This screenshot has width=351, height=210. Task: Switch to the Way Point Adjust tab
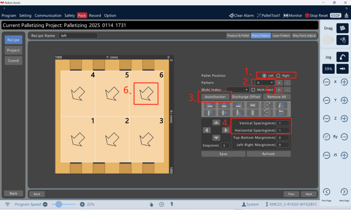pos(304,35)
